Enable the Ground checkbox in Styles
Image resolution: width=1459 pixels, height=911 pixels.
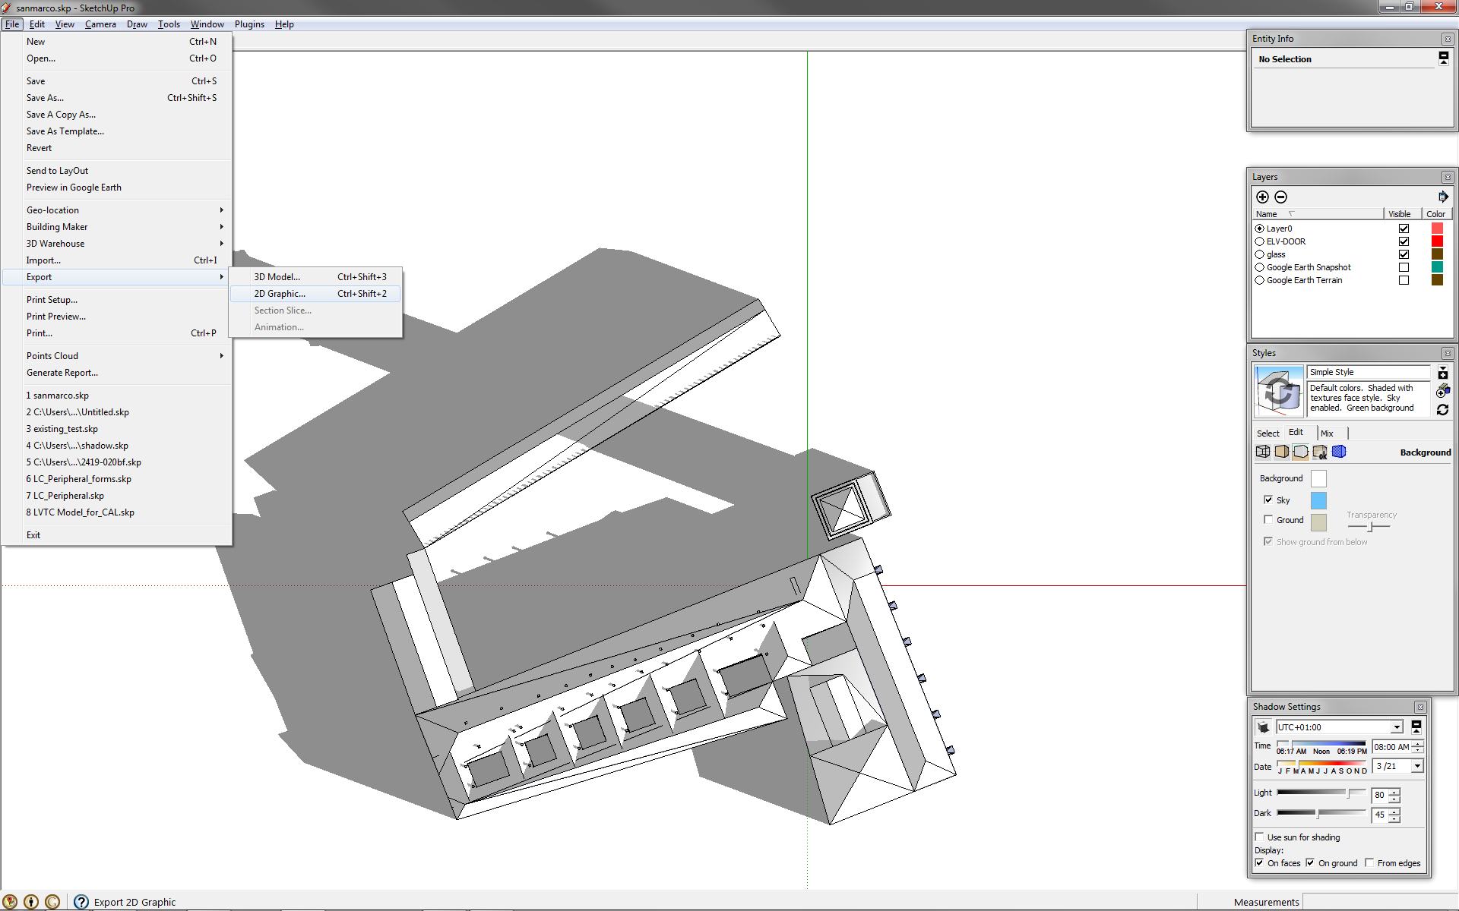coord(1268,520)
